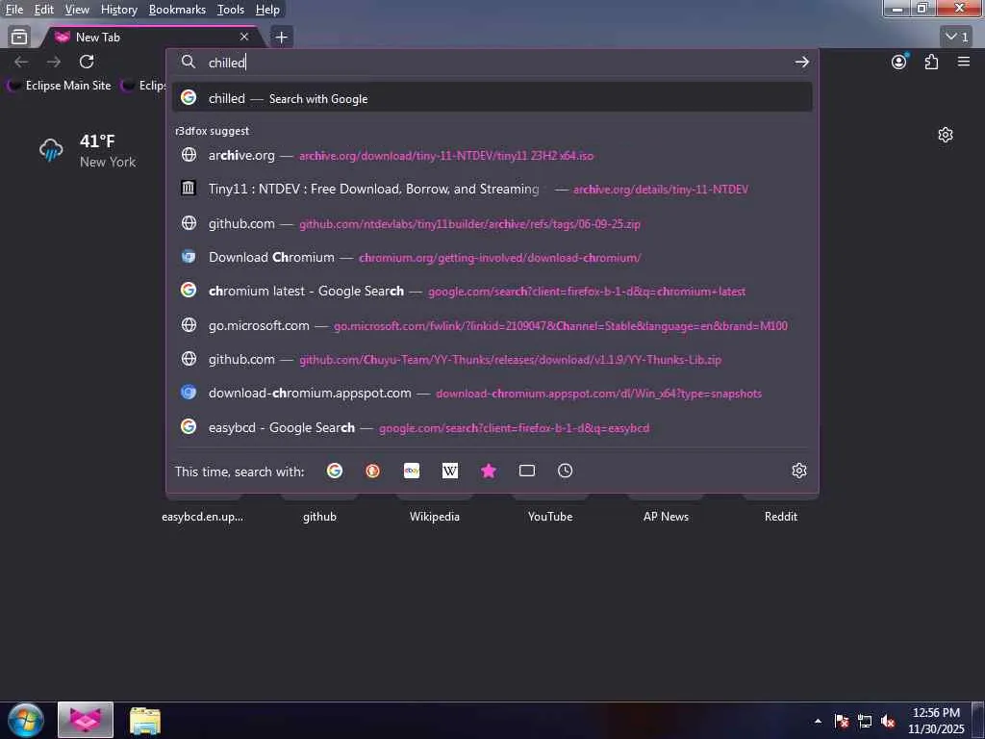The image size is (985, 739).
Task: Open the Reddit shortcut tile
Action: click(x=781, y=516)
